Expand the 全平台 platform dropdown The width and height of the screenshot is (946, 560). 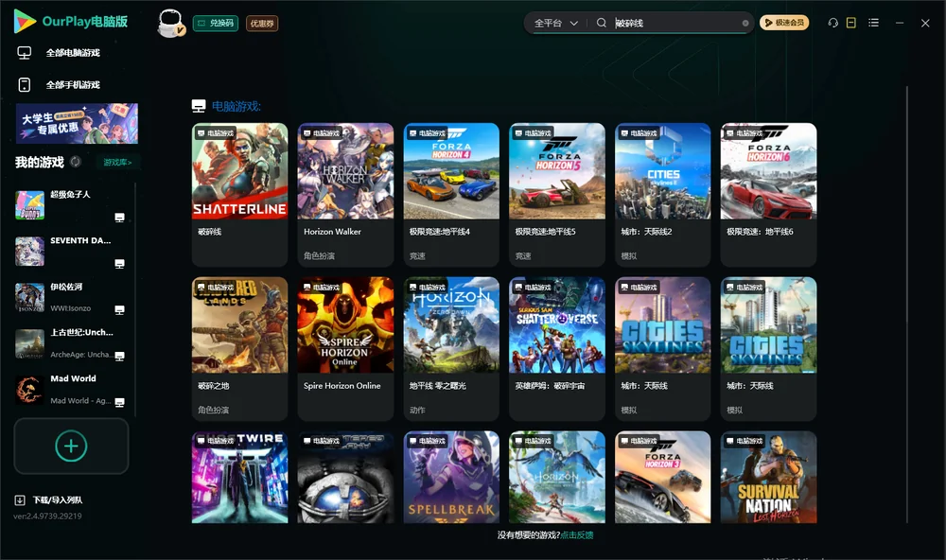click(x=555, y=23)
